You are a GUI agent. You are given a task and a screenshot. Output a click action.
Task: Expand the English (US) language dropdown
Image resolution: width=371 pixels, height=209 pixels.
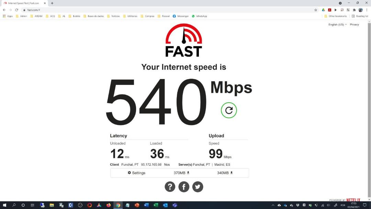point(337,24)
